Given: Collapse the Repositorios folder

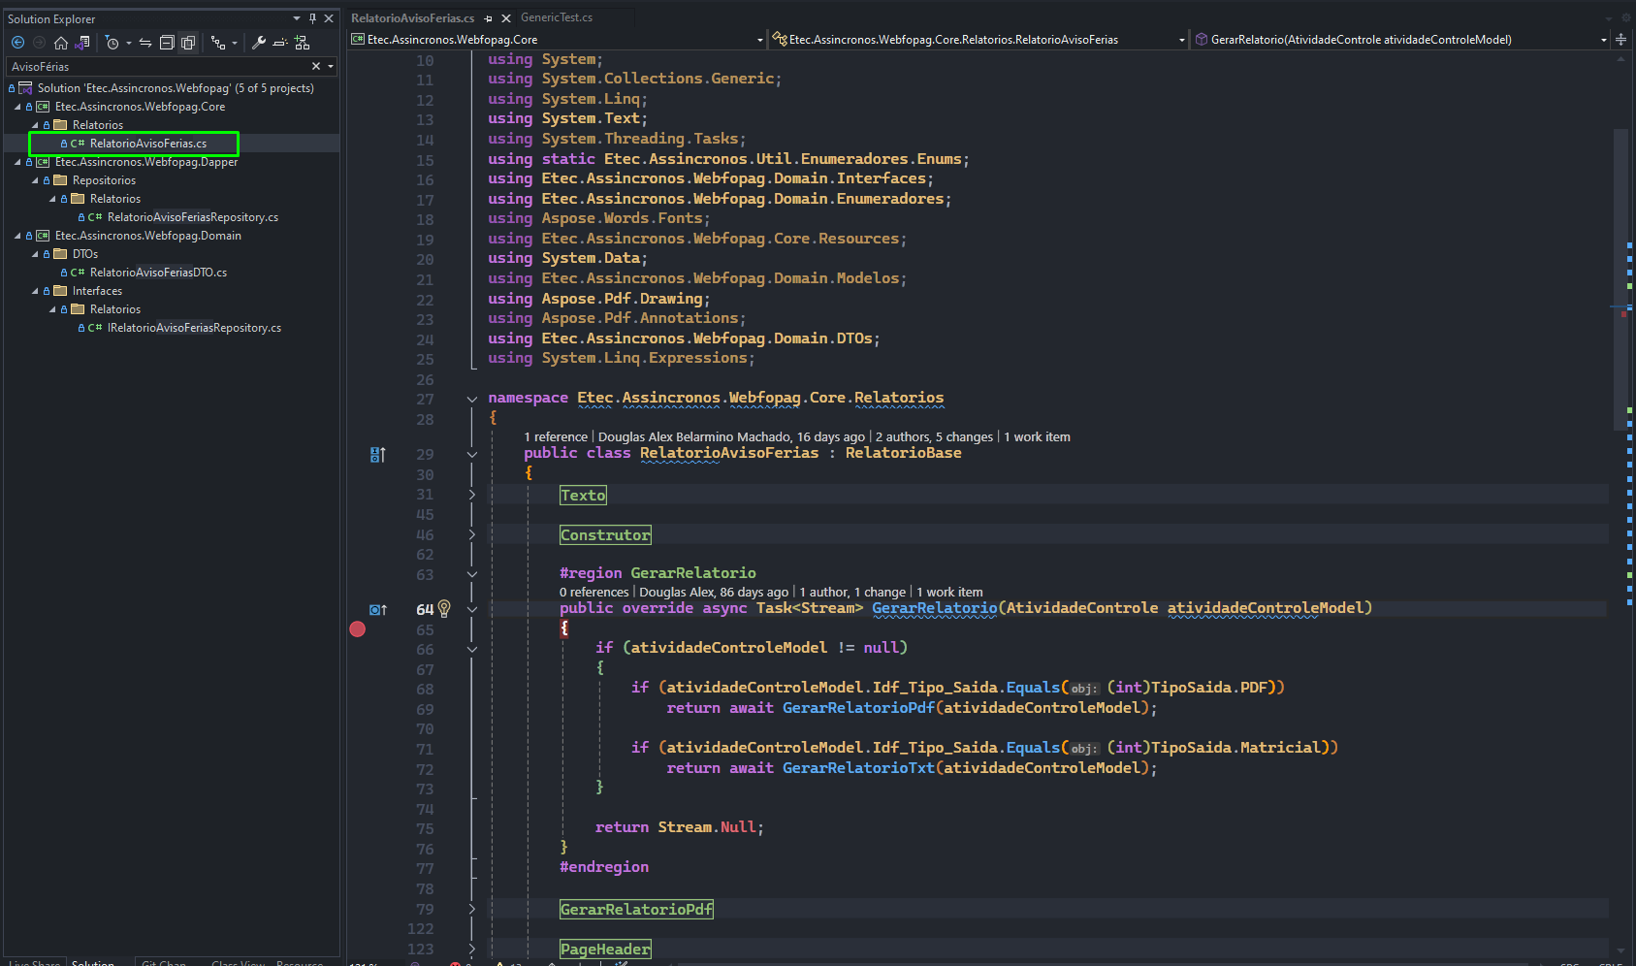Looking at the screenshot, I should (35, 180).
